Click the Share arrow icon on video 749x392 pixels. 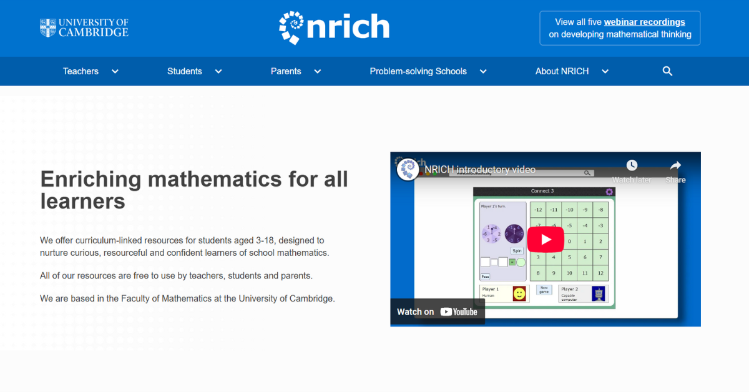click(x=675, y=165)
